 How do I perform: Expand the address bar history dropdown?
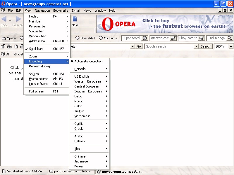pyautogui.click(x=132, y=47)
